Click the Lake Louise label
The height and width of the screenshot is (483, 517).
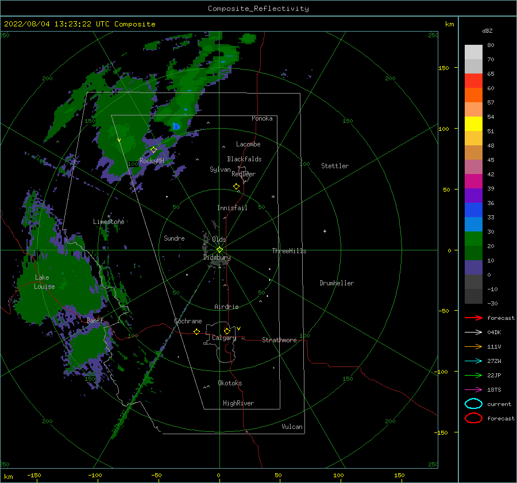[44, 282]
